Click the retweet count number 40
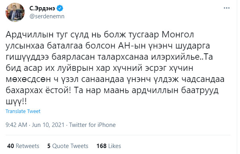Screen dimensions: 240x154 11,146
